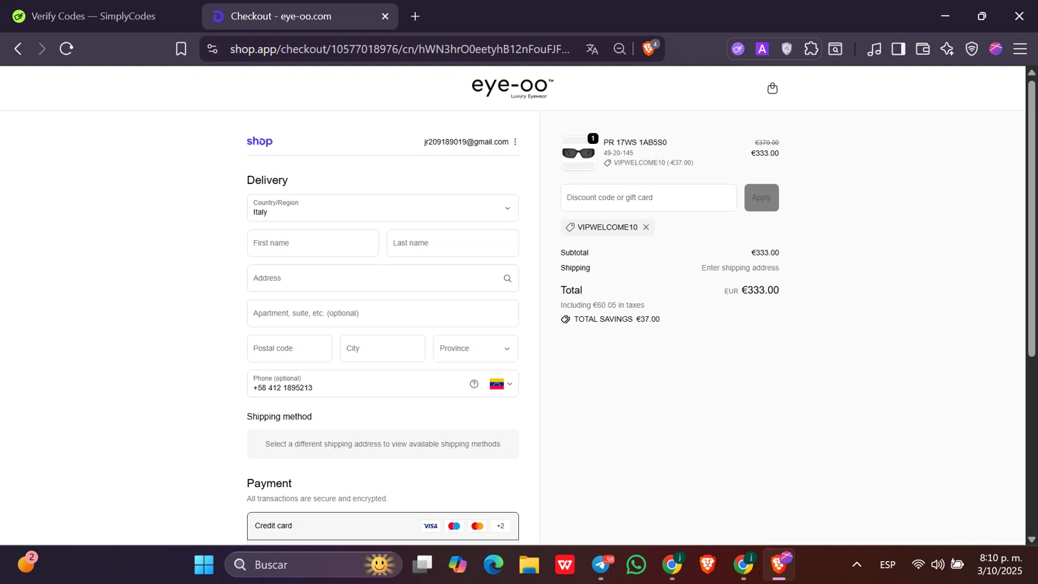Go back with browser back arrow
1038x584 pixels.
[18, 48]
